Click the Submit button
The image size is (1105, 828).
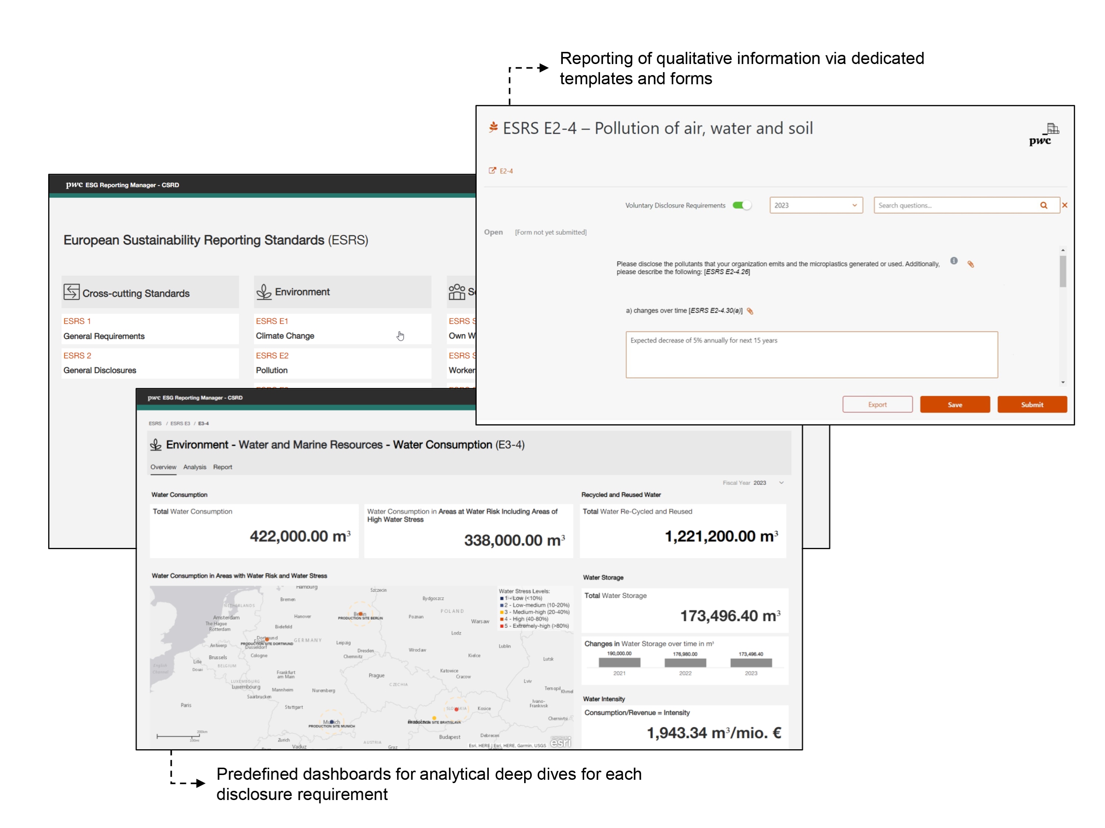1032,405
